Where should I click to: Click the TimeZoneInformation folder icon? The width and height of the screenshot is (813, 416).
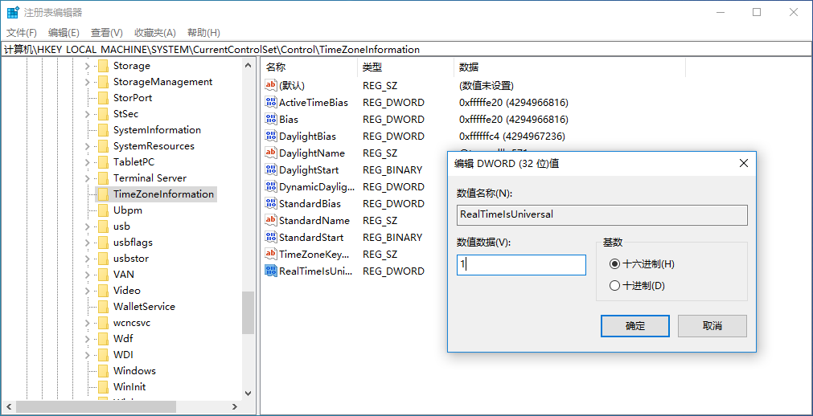[x=103, y=194]
